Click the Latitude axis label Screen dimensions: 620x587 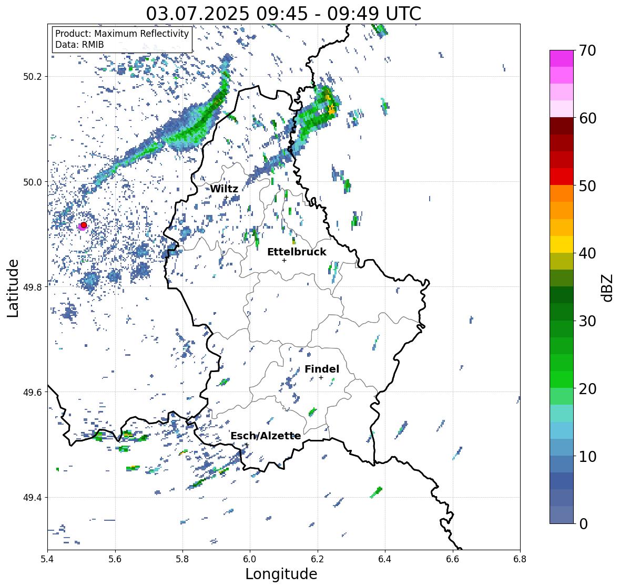[13, 288]
